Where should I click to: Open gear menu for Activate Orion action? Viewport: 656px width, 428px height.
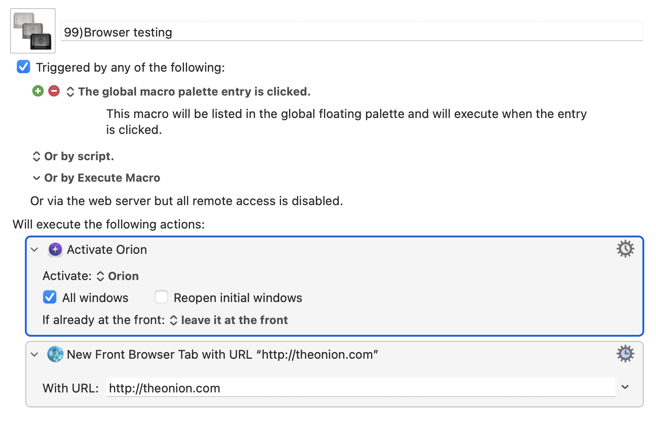625,249
